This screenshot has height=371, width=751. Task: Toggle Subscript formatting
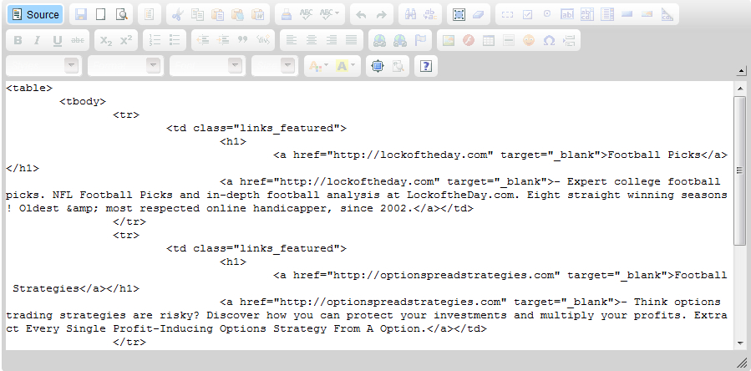click(x=106, y=41)
